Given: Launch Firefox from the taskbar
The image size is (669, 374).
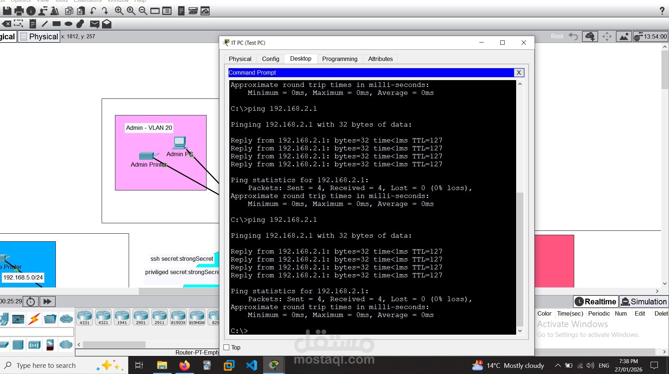Looking at the screenshot, I should 185,365.
